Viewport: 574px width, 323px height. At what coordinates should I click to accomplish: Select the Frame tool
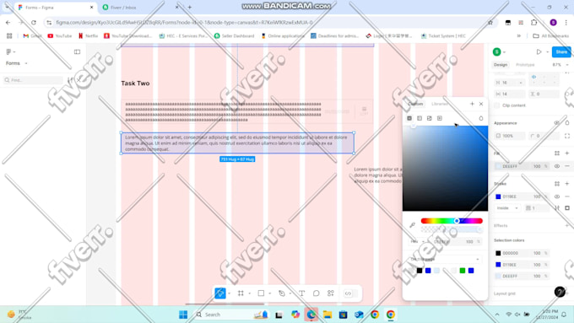[241, 293]
